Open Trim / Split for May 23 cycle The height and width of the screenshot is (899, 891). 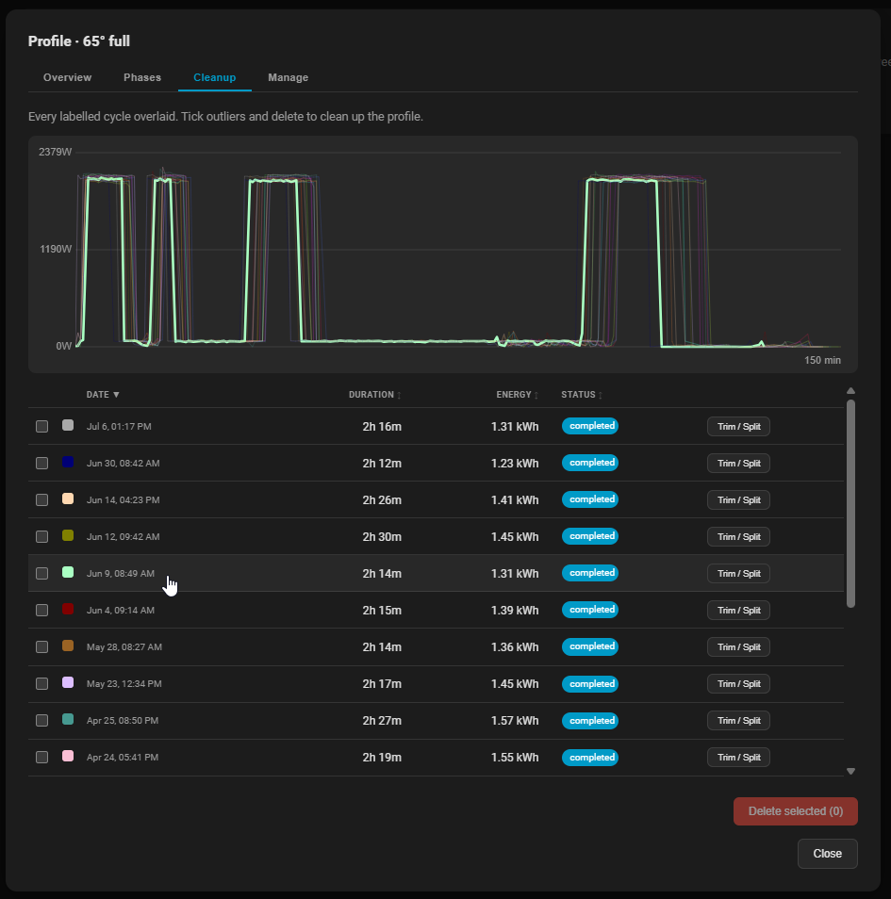(738, 683)
